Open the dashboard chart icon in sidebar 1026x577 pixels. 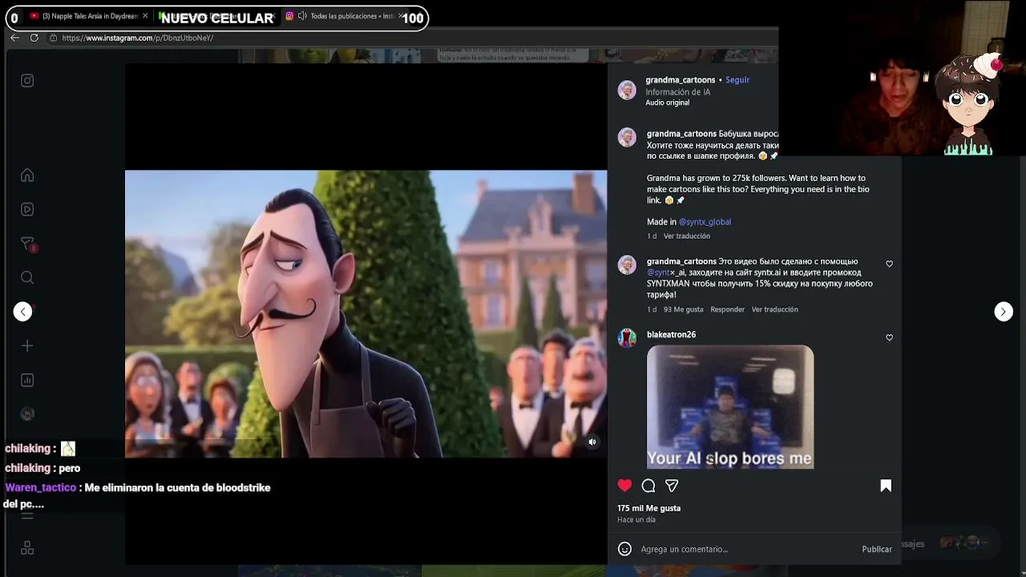click(27, 380)
